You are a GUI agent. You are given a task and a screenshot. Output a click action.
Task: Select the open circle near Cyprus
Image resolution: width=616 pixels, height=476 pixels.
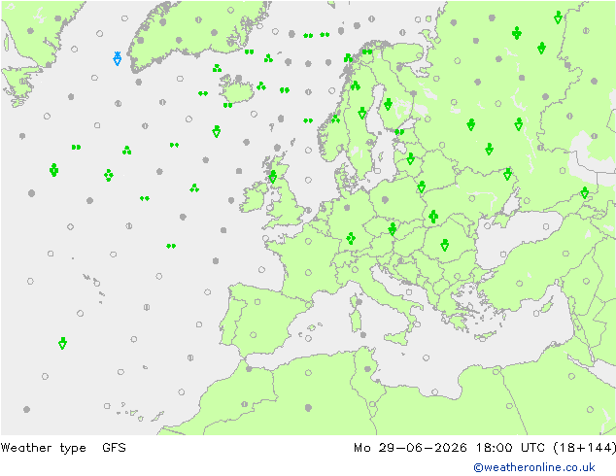(x=536, y=314)
